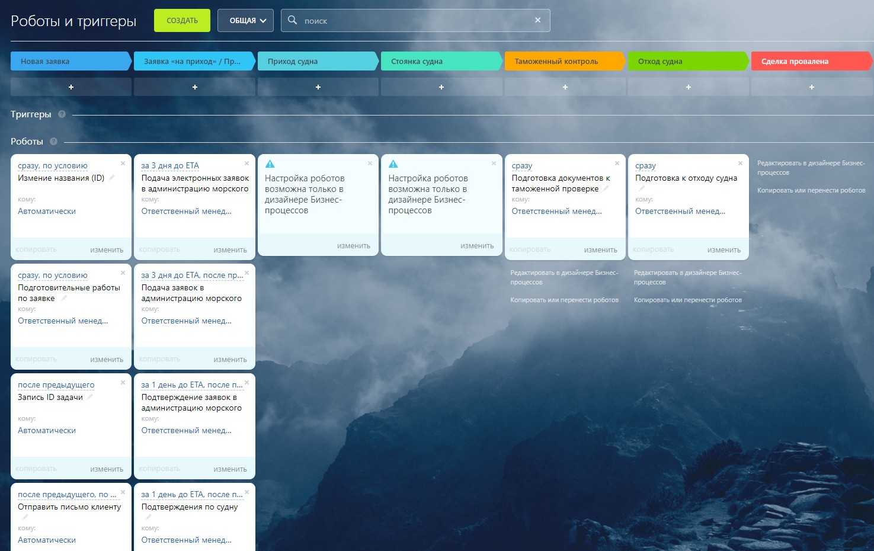
Task: Add a trigger under the Таможенный контроль stage
Action: (x=565, y=87)
